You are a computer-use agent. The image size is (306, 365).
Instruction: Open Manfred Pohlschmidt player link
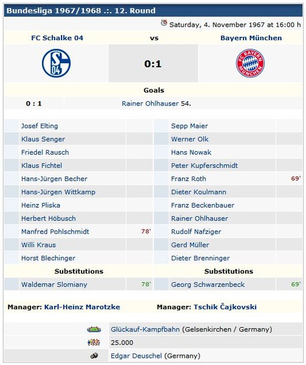(55, 232)
